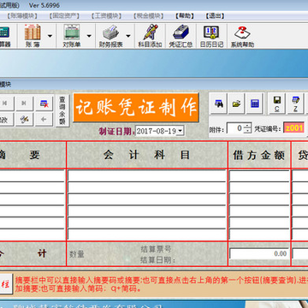Image resolution: width=308 pixels, height=308 pixels.
Task: Open the 对账单 statement toolbar icon
Action: point(72,36)
